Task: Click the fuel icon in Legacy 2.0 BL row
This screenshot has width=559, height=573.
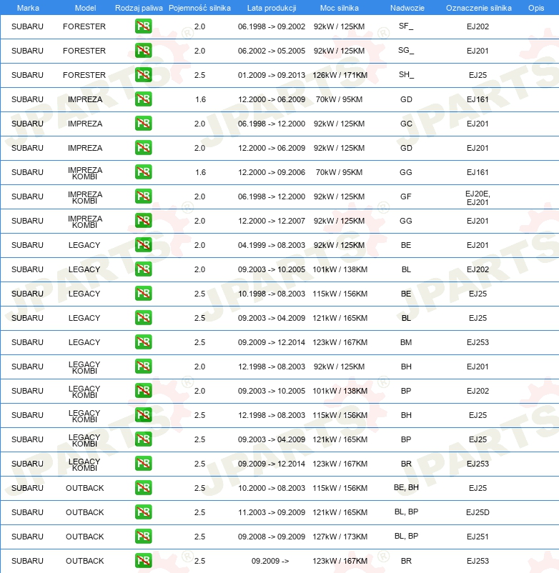Action: coord(143,269)
